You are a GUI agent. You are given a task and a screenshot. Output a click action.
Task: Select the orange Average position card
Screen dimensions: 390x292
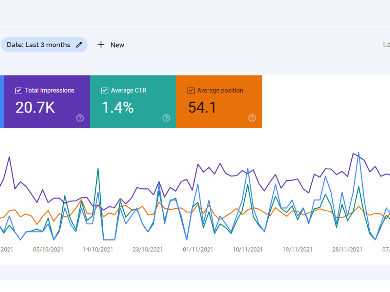point(219,102)
